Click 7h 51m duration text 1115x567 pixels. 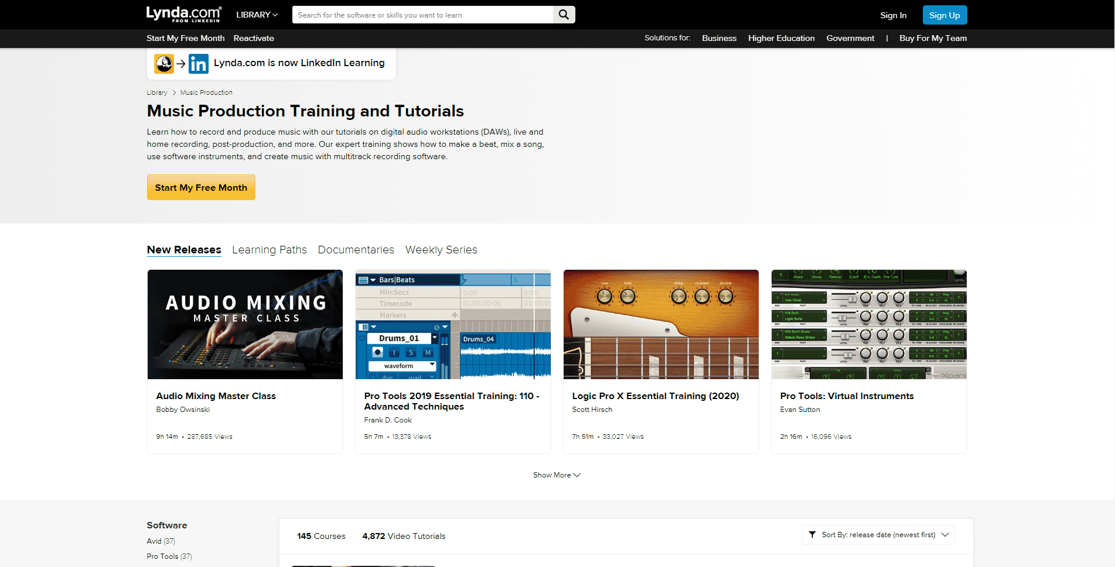click(582, 437)
